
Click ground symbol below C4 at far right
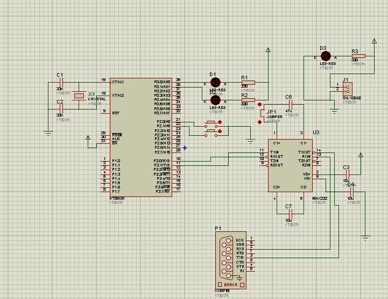point(365,238)
